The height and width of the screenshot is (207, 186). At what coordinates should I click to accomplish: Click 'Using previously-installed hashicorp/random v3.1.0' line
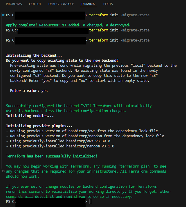[60, 146]
